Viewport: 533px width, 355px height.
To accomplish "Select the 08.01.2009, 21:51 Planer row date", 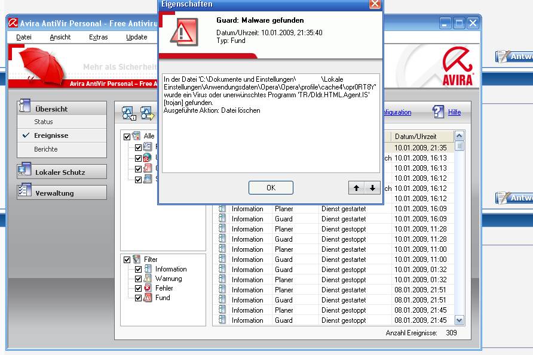I will [x=420, y=290].
